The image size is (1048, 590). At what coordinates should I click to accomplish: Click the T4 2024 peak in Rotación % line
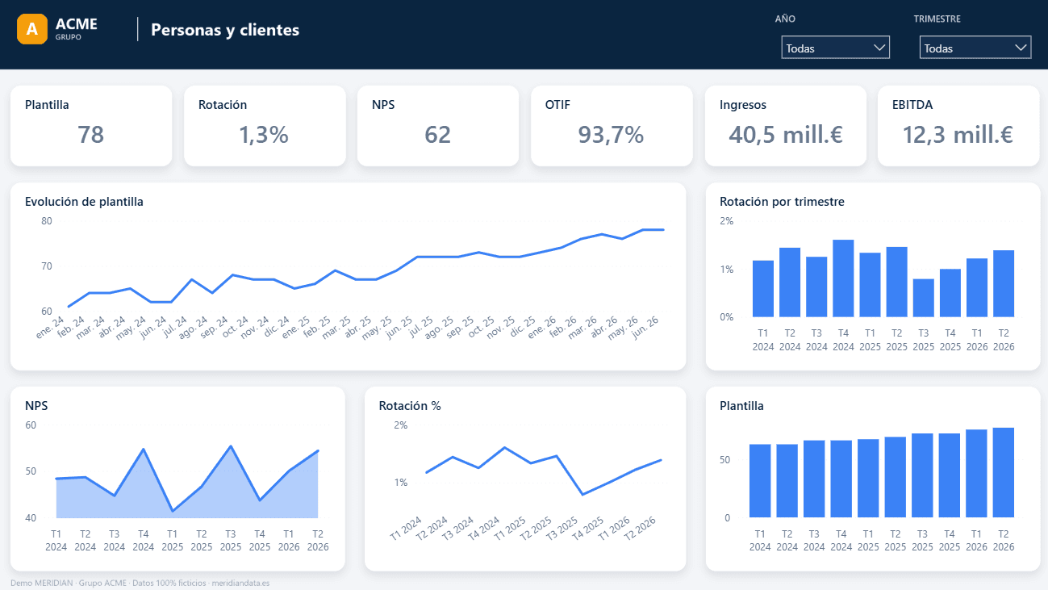[504, 447]
